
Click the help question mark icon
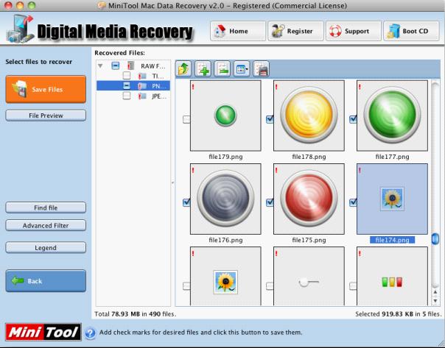[90, 333]
